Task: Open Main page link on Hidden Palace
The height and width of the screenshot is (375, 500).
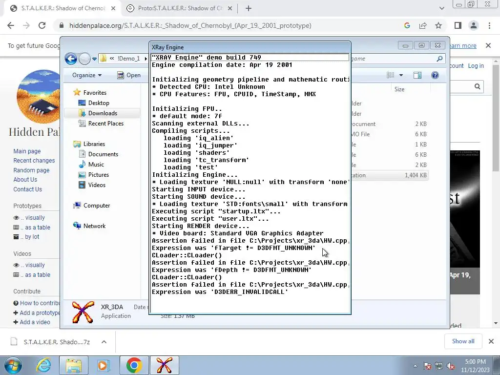Action: (x=27, y=151)
